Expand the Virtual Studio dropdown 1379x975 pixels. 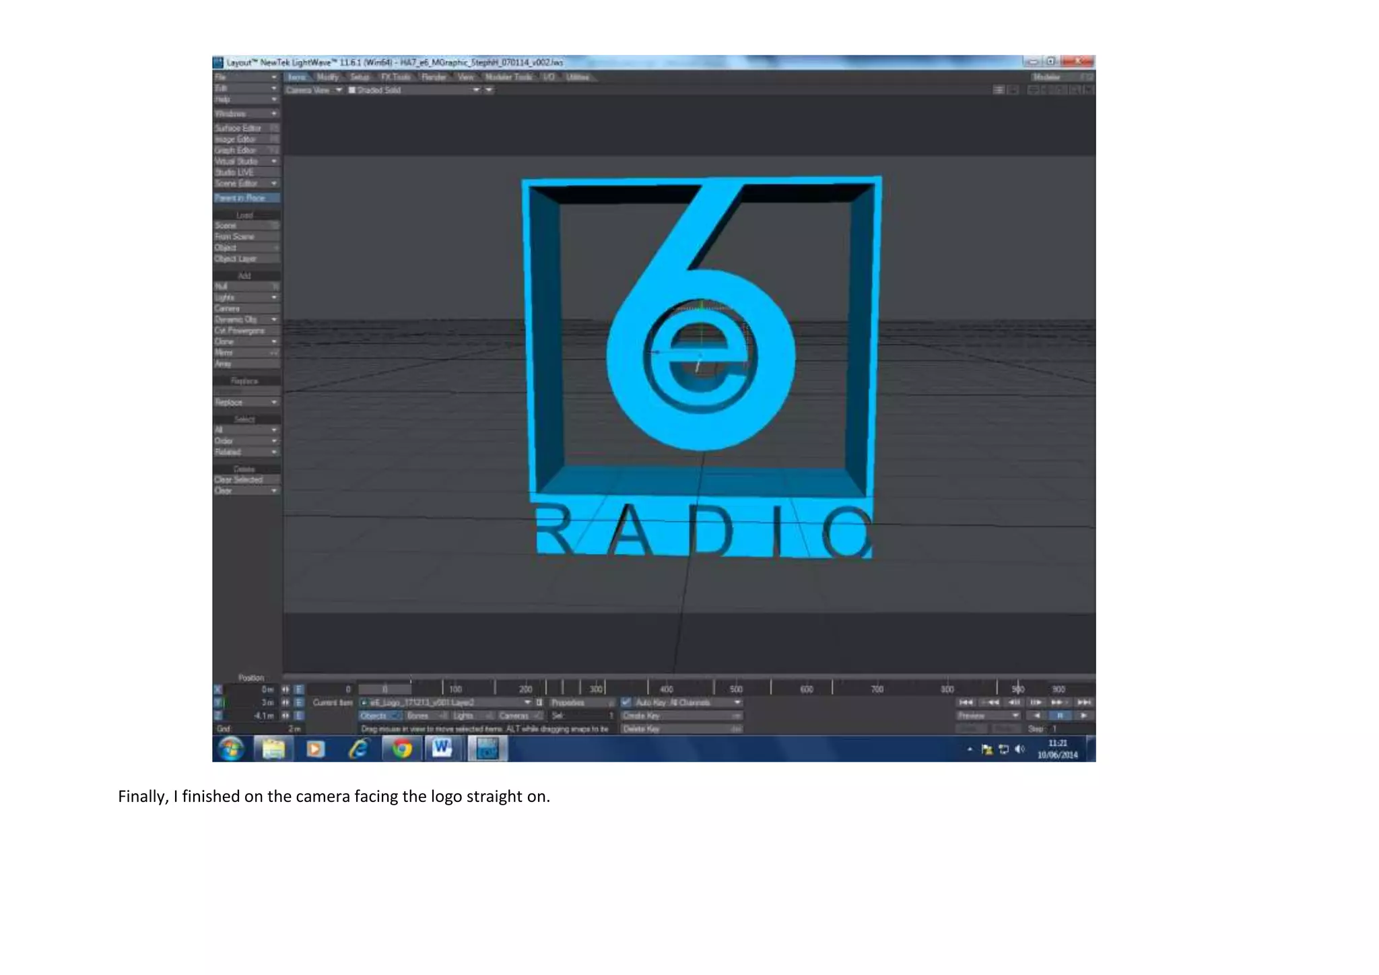pyautogui.click(x=246, y=162)
